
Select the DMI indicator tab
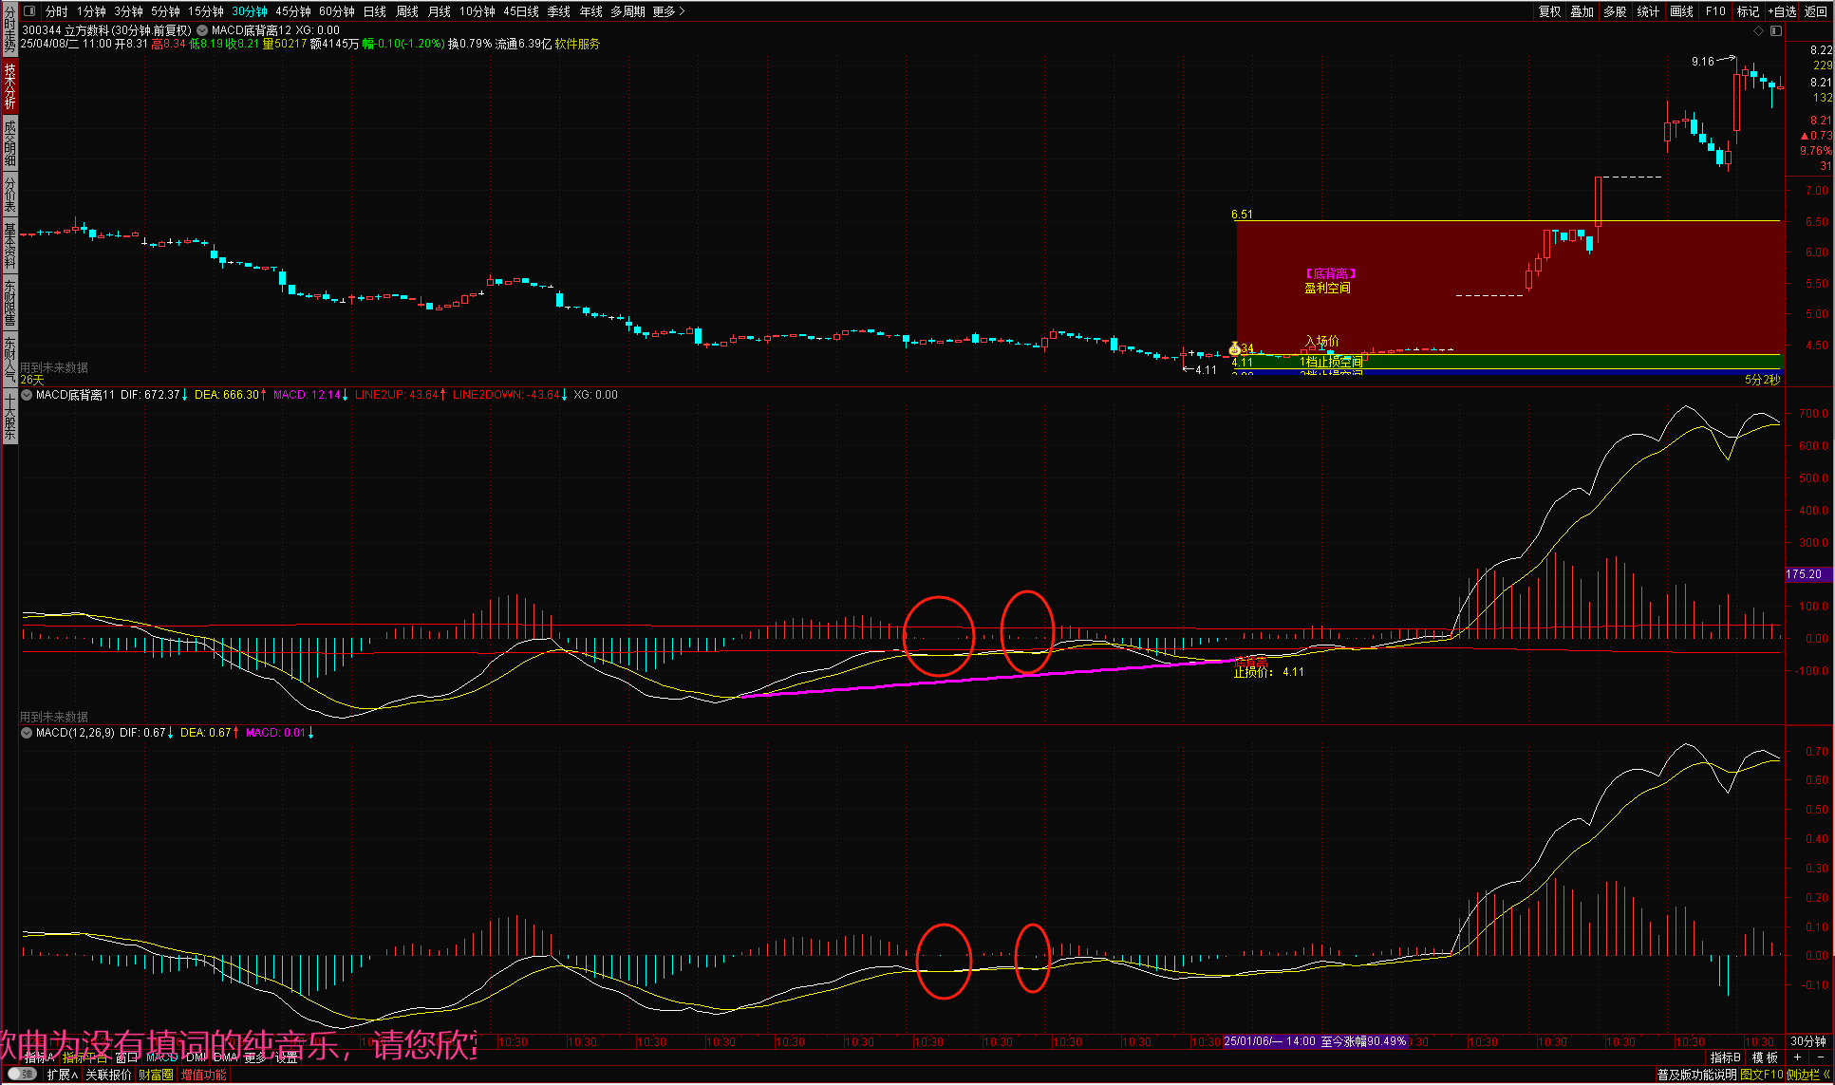pos(197,1057)
